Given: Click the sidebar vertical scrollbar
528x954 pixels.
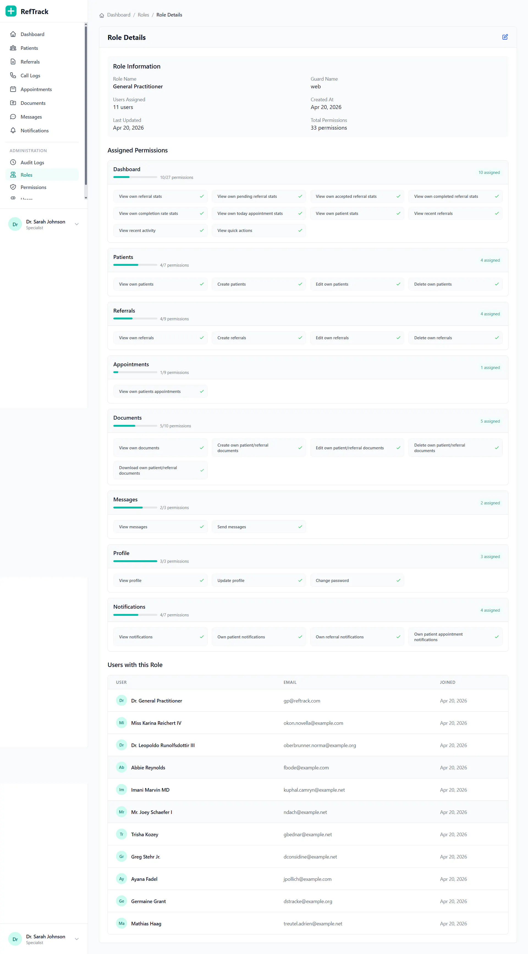Looking at the screenshot, I should click(86, 106).
